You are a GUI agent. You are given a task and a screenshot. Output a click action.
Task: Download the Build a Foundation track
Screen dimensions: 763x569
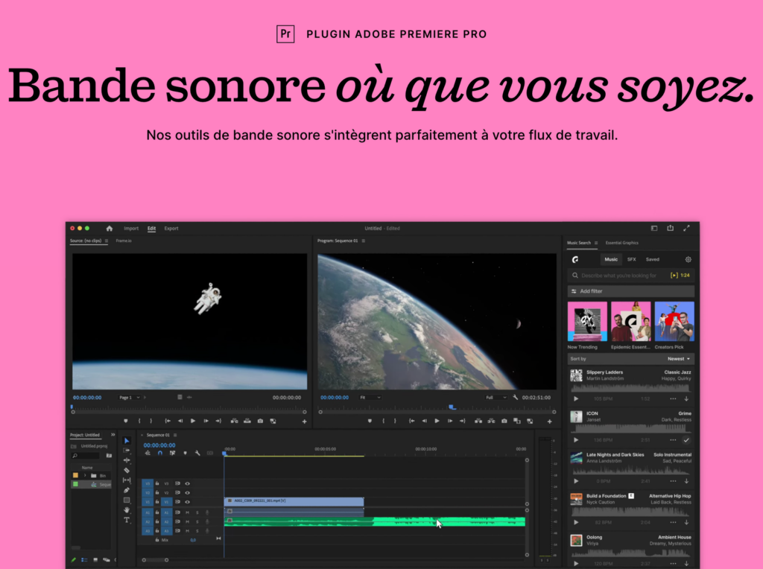click(686, 522)
